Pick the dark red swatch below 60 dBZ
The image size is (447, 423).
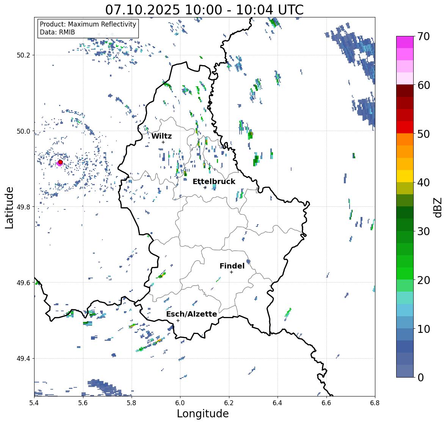pos(405,91)
